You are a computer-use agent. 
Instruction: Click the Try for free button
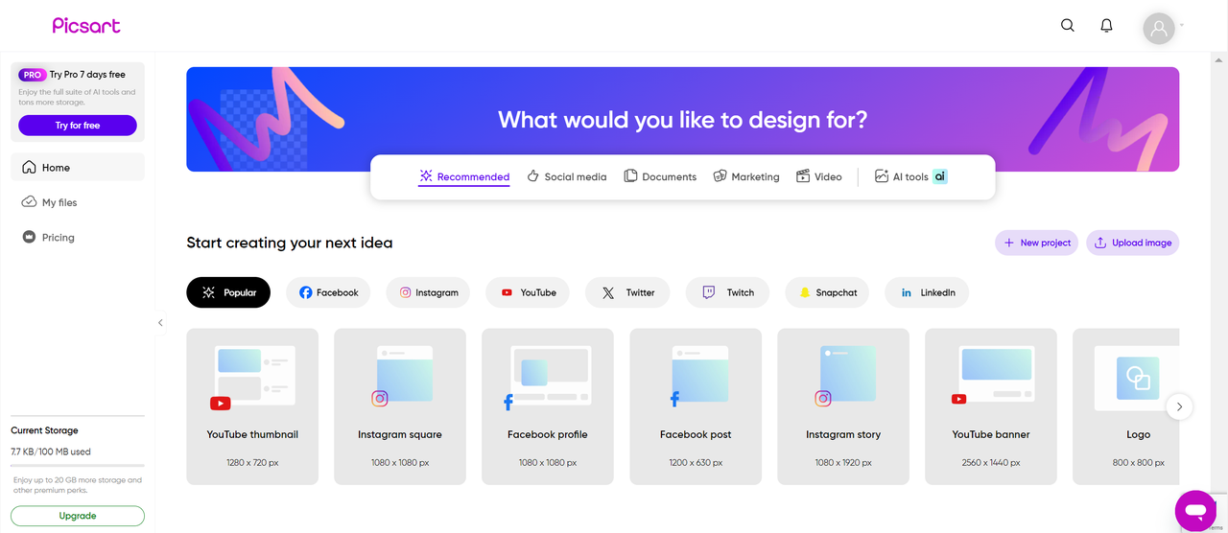[x=78, y=126]
